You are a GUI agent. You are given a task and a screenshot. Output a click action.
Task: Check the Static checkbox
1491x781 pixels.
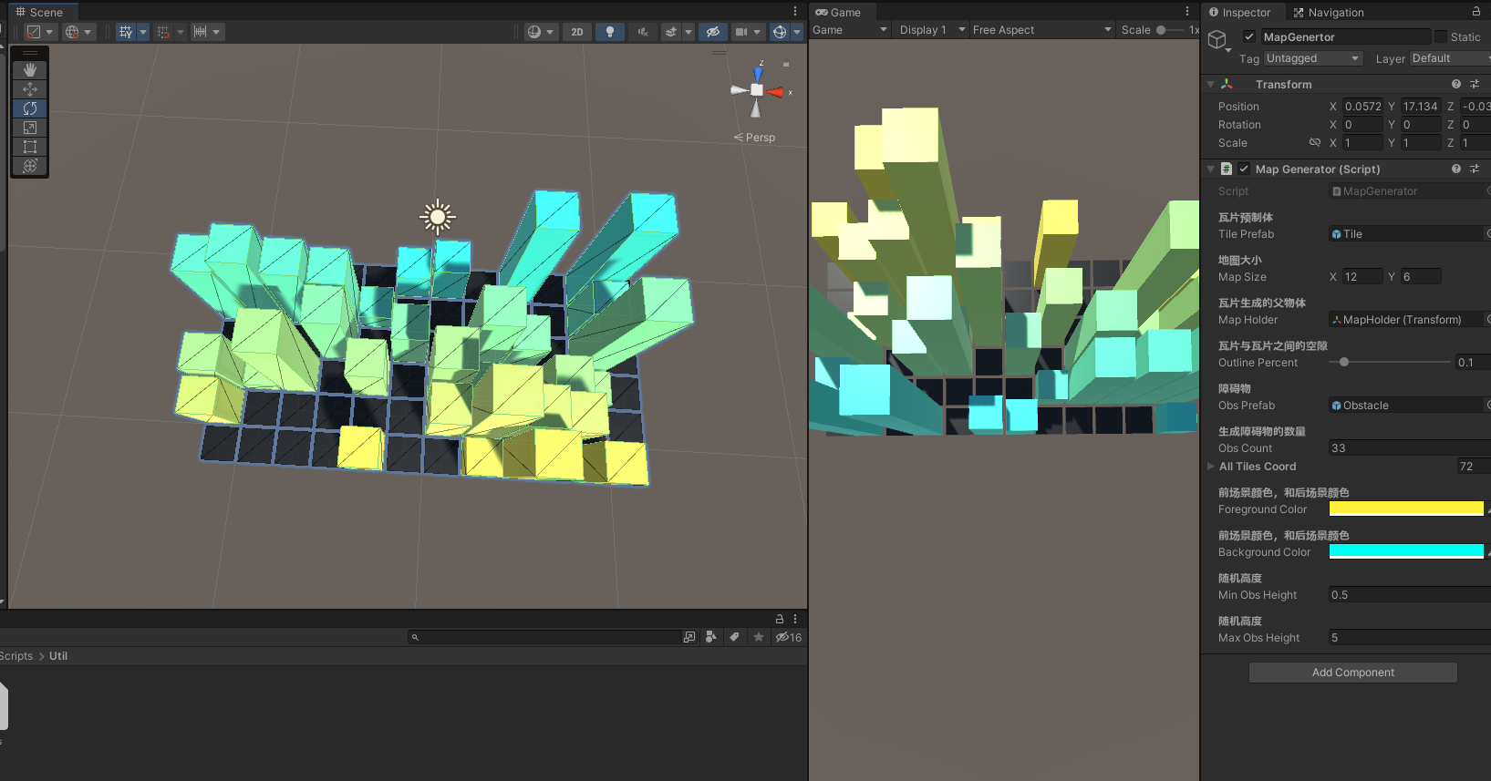pos(1441,37)
